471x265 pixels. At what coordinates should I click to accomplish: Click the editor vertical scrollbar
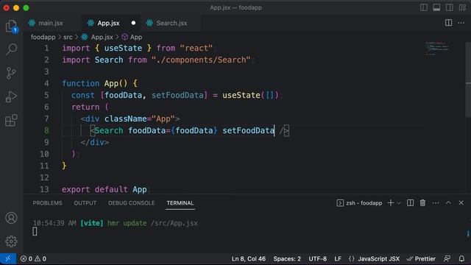tap(468, 79)
